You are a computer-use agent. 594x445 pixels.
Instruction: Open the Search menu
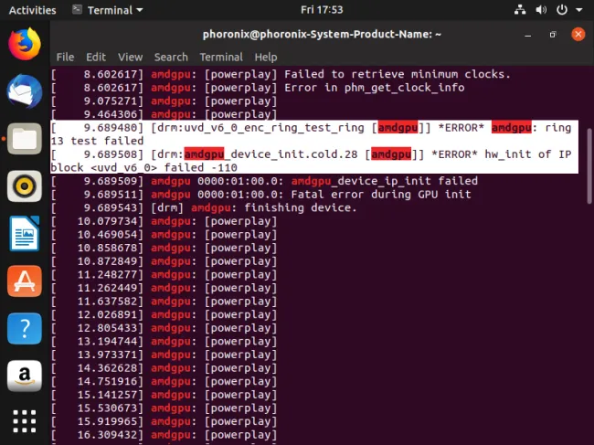(x=171, y=57)
